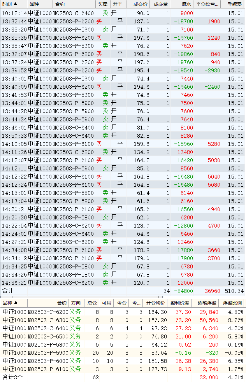This screenshot has width=246, height=382.
Task: Click the 今仓 column header
Action: pyautogui.click(x=121, y=303)
